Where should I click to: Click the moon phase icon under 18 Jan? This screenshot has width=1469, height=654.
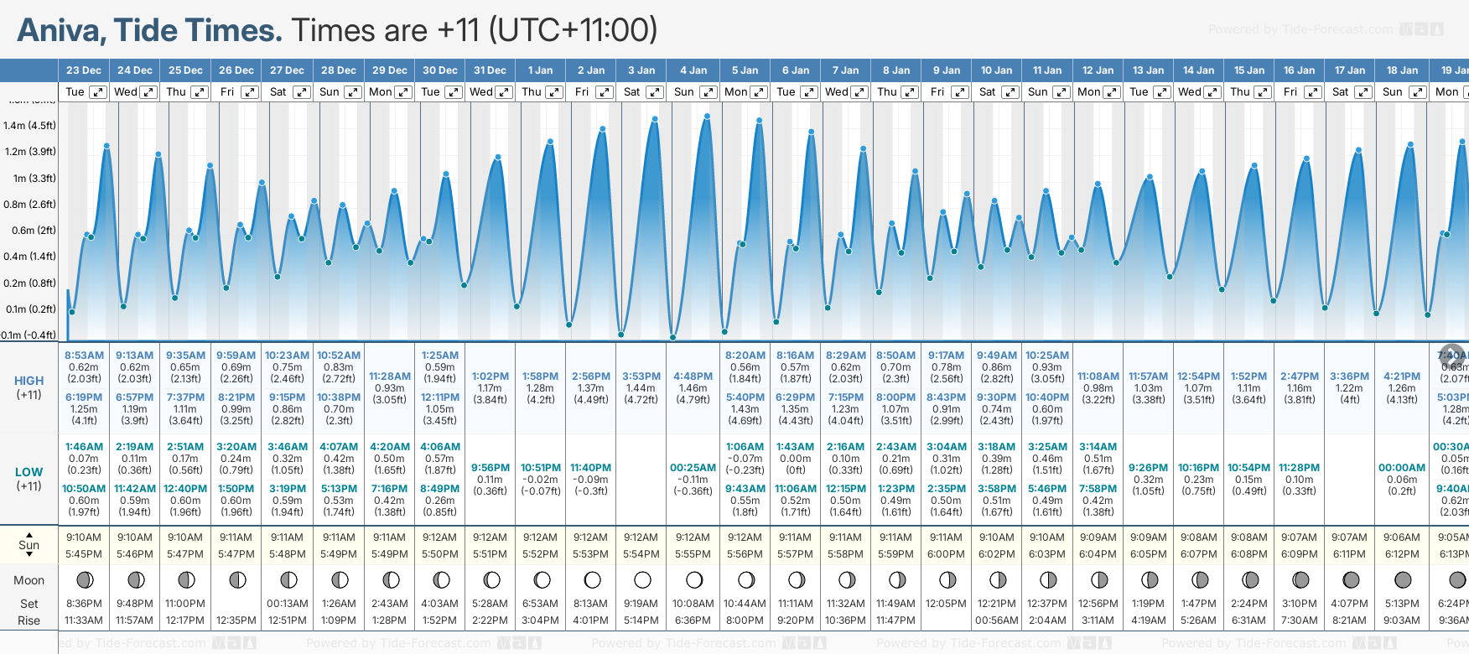coord(1402,579)
